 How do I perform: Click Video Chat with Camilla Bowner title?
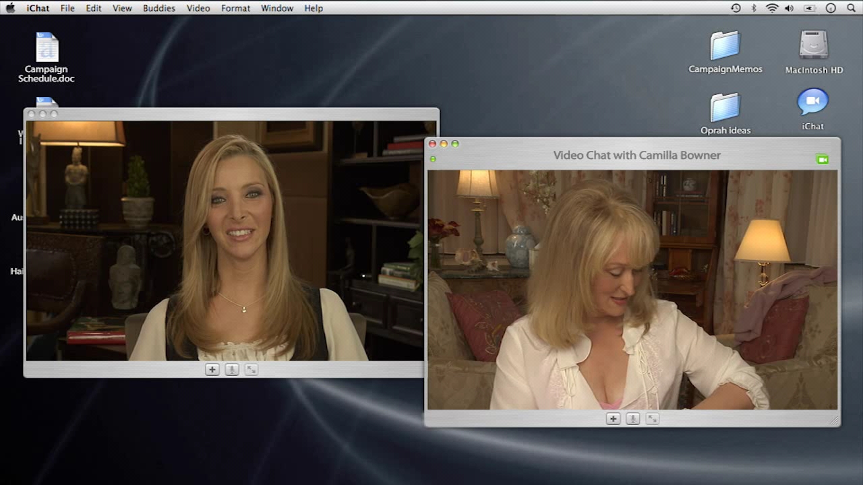(637, 155)
